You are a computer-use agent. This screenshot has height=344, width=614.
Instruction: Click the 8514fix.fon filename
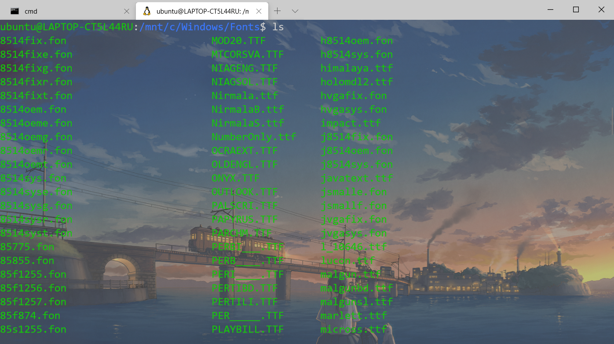[x=33, y=40]
